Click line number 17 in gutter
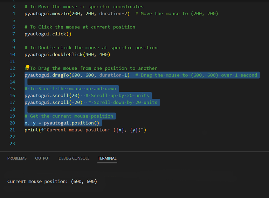Image resolution: width=269 pixels, height=198 pixels. (x=12, y=102)
